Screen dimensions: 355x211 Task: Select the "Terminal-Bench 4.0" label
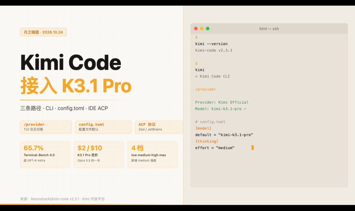point(39,155)
